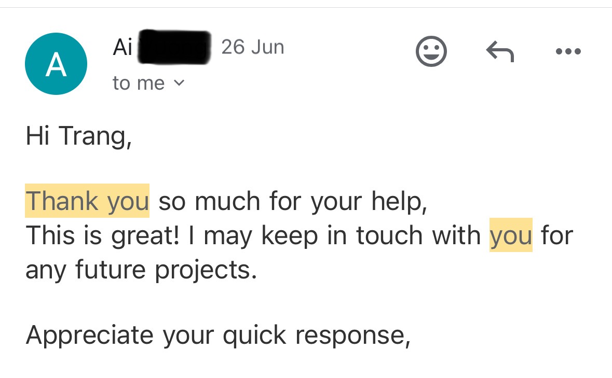Click the word 'may' in the message

(228, 236)
